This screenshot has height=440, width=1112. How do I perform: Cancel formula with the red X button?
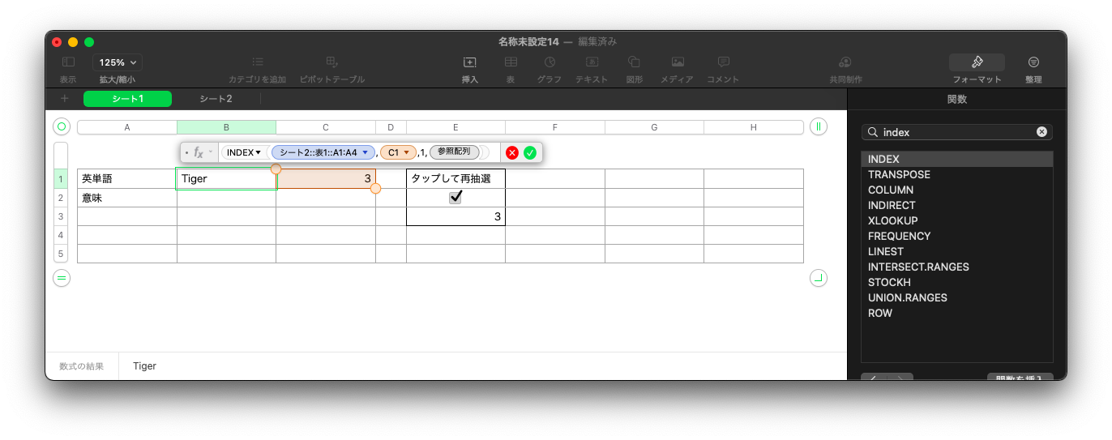pyautogui.click(x=512, y=152)
